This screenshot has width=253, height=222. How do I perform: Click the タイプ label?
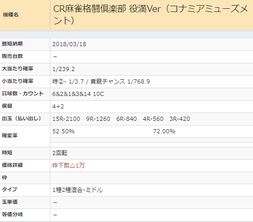click(x=9, y=189)
